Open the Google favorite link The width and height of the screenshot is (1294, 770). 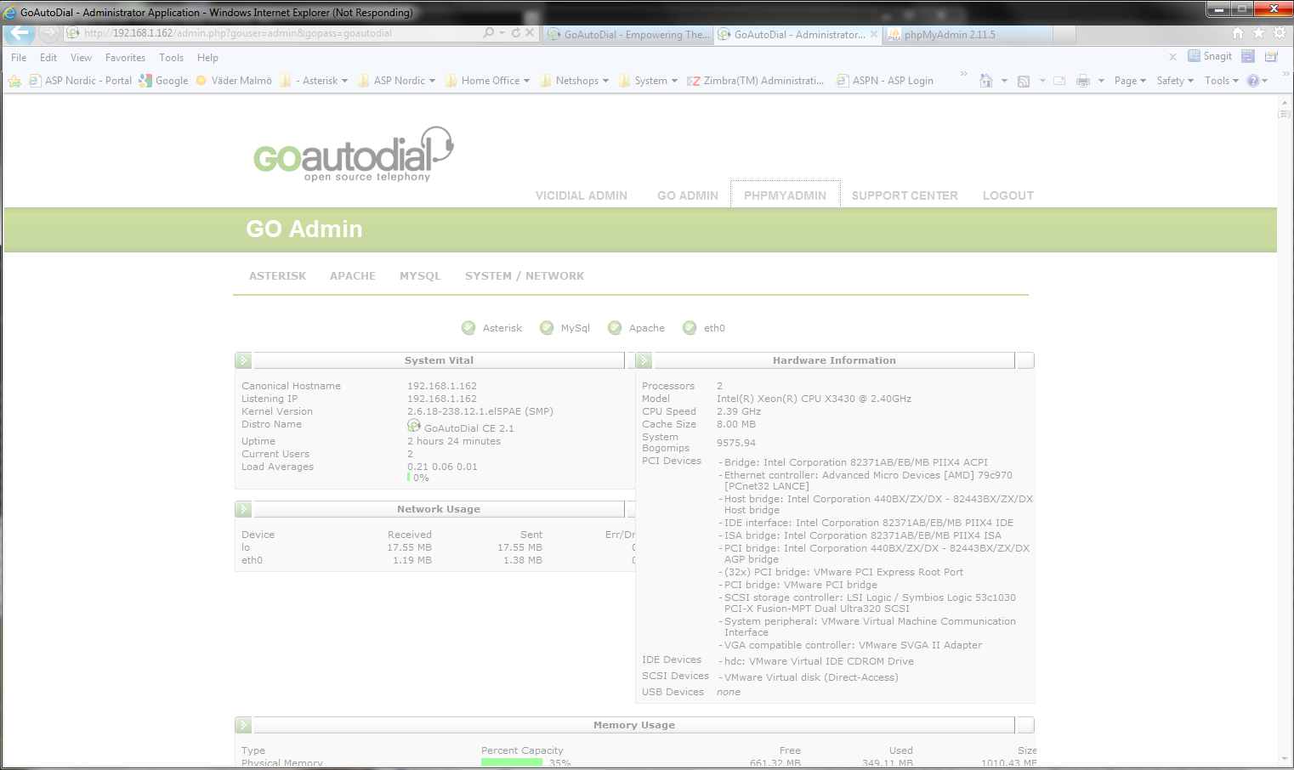click(163, 81)
